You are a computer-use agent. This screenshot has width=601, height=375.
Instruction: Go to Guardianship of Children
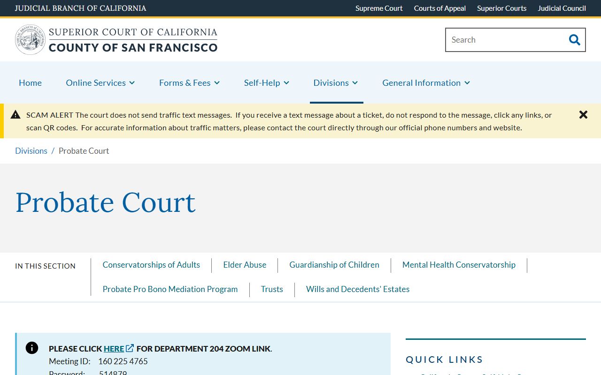(334, 265)
